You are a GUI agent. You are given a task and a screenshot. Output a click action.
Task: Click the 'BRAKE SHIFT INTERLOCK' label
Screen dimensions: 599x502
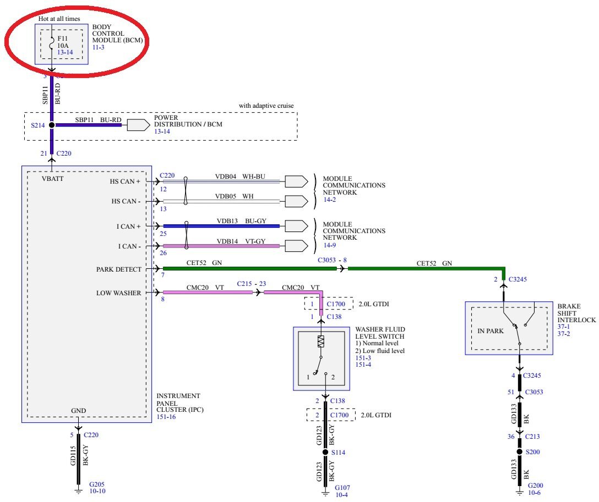tap(576, 313)
